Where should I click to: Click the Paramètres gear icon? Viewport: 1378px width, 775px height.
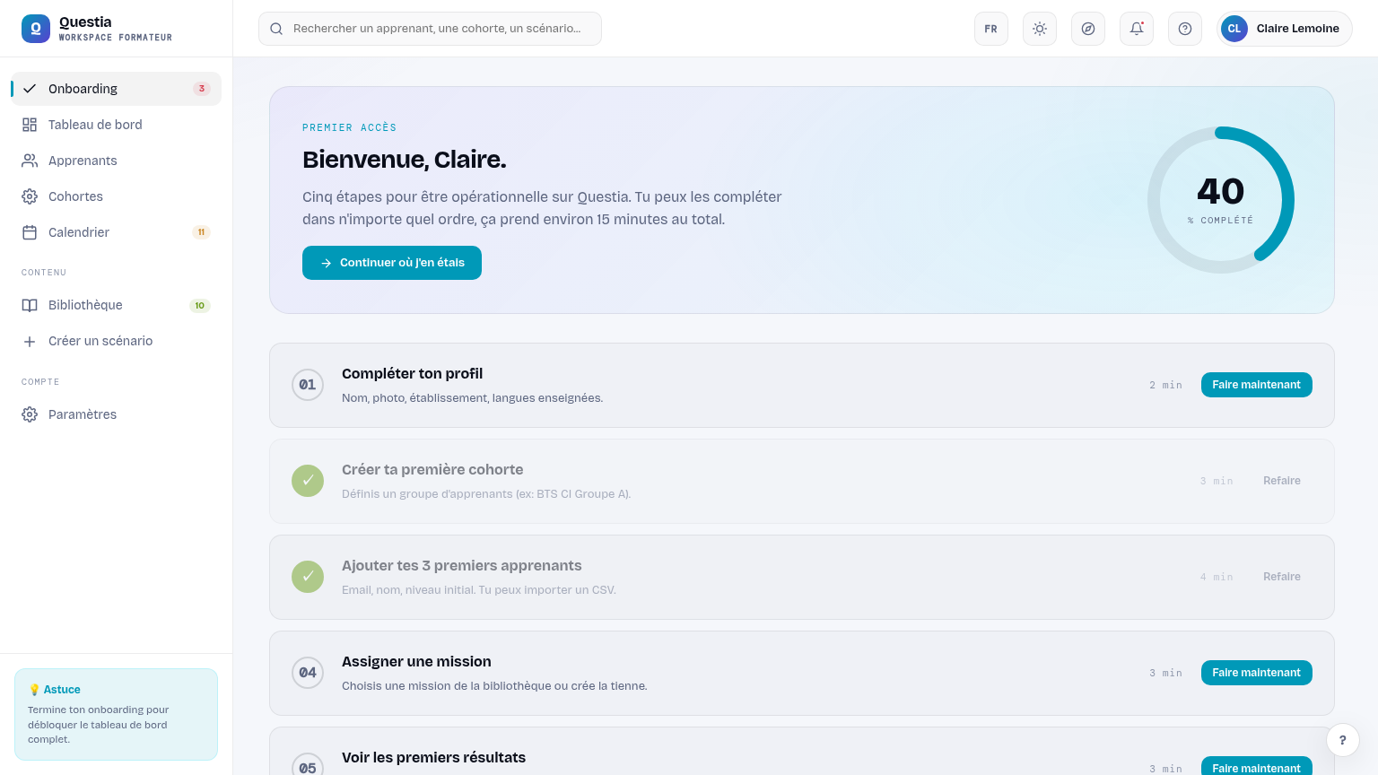coord(30,414)
